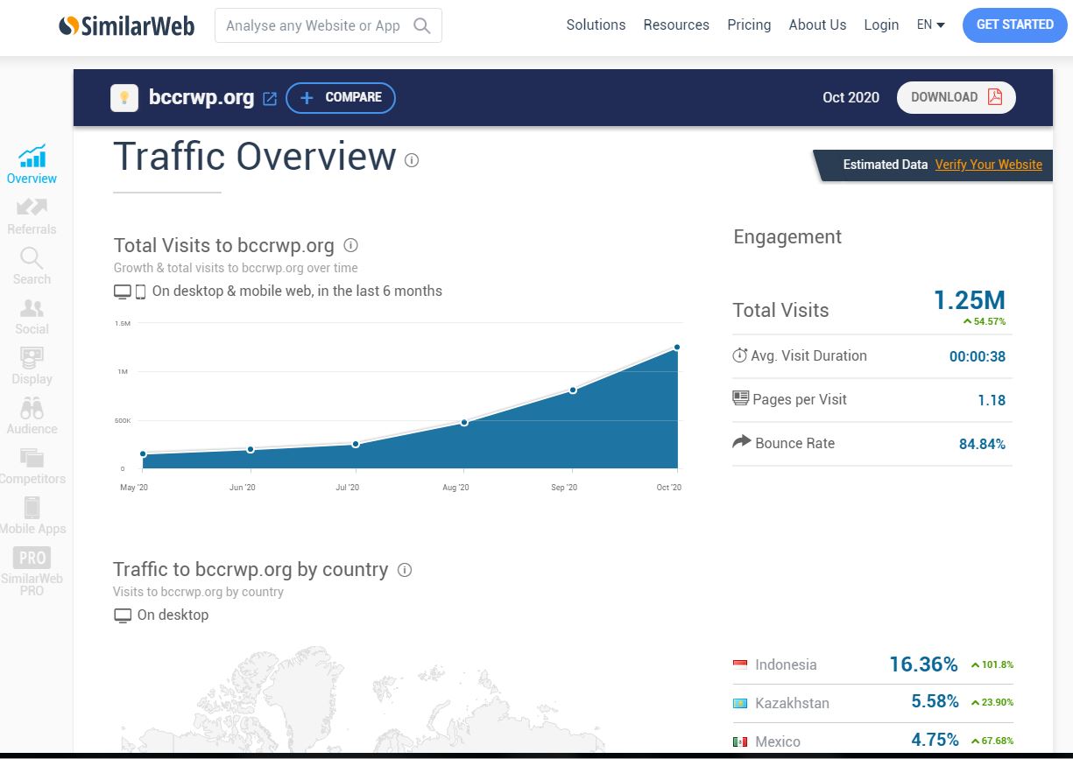Open bccrwp.org external link icon
1073x759 pixels.
coord(270,99)
